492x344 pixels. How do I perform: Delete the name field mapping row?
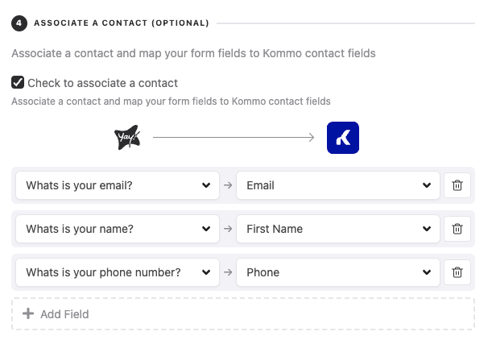pos(457,229)
